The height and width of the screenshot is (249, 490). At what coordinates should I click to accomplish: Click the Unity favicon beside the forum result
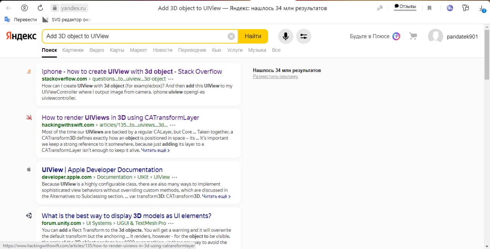tap(29, 216)
